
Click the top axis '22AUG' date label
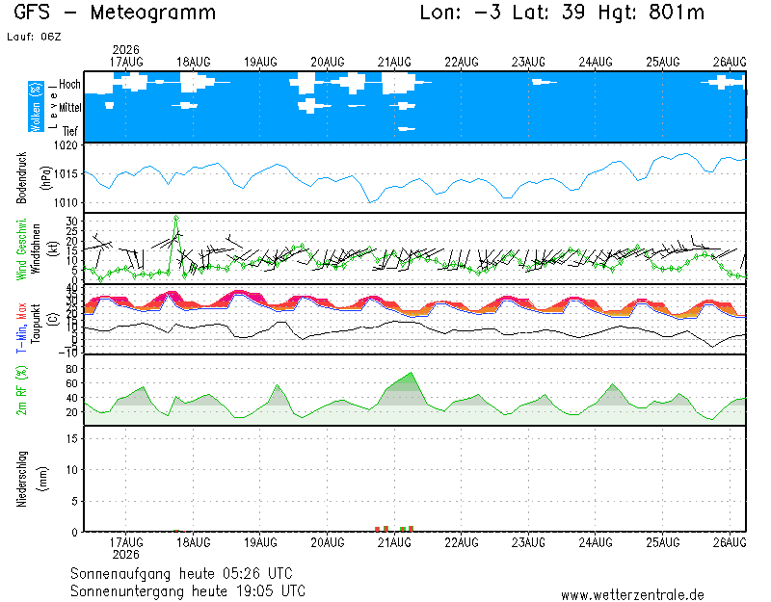coord(462,63)
